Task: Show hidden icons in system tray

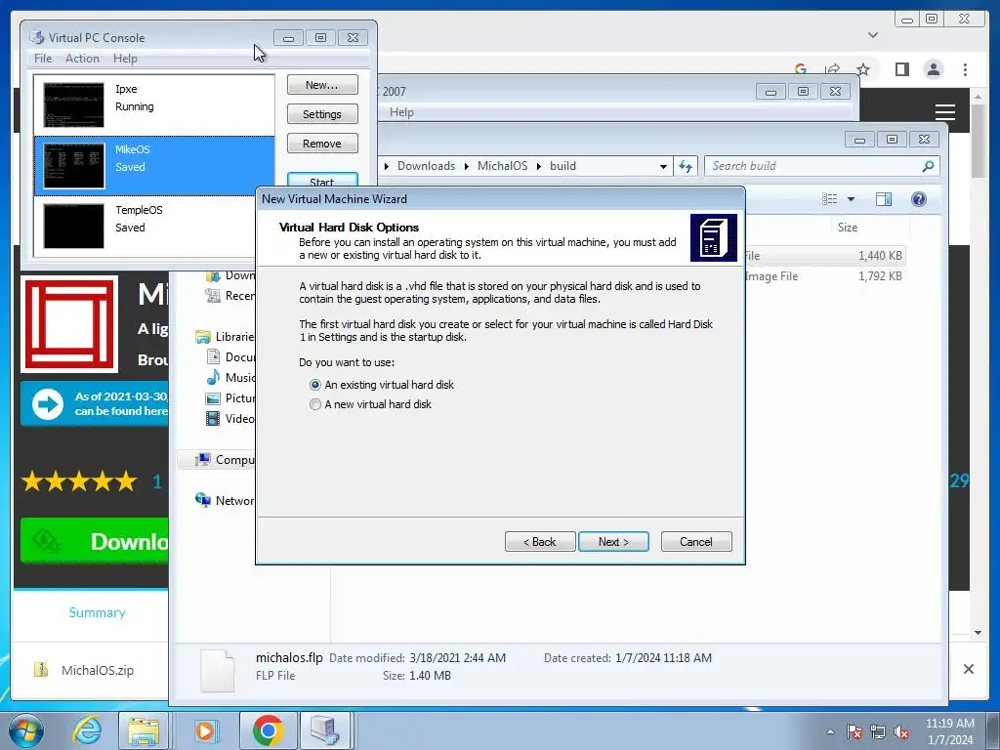Action: [830, 731]
